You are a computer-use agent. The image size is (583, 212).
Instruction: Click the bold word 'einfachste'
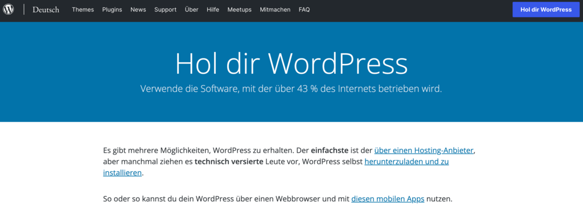[330, 151]
